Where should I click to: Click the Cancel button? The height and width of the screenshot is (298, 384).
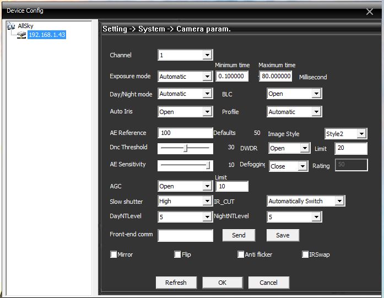click(269, 283)
